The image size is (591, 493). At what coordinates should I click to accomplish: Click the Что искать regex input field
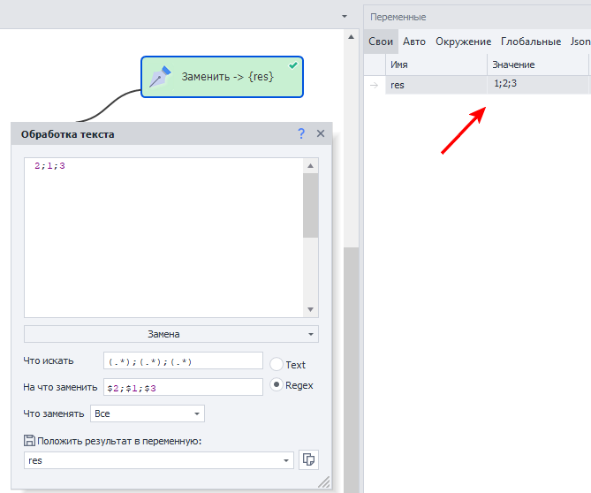click(183, 361)
